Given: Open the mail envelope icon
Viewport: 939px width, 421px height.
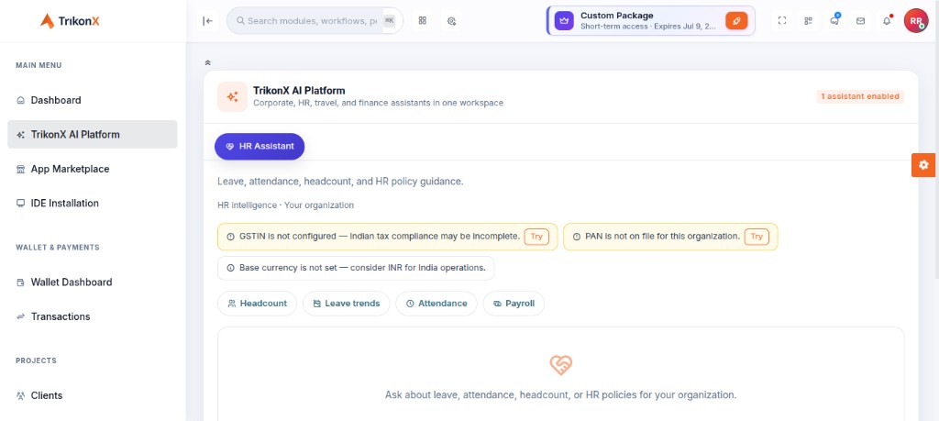Looking at the screenshot, I should click(860, 21).
